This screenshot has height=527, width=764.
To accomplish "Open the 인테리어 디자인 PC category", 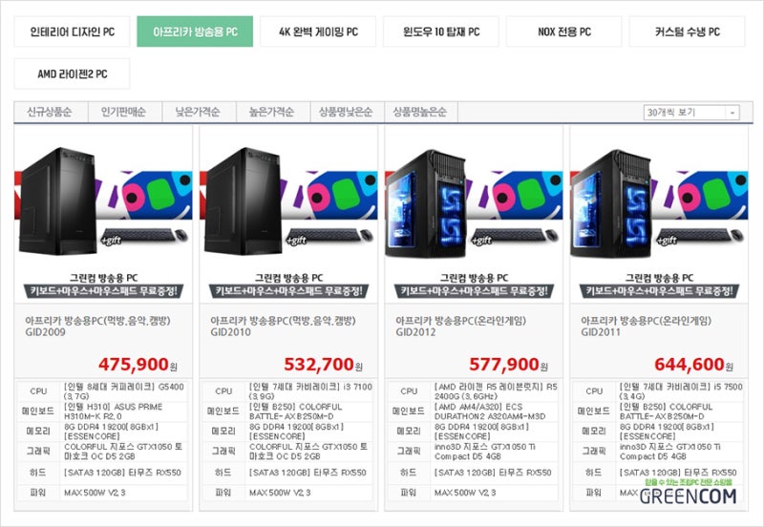I will [73, 32].
